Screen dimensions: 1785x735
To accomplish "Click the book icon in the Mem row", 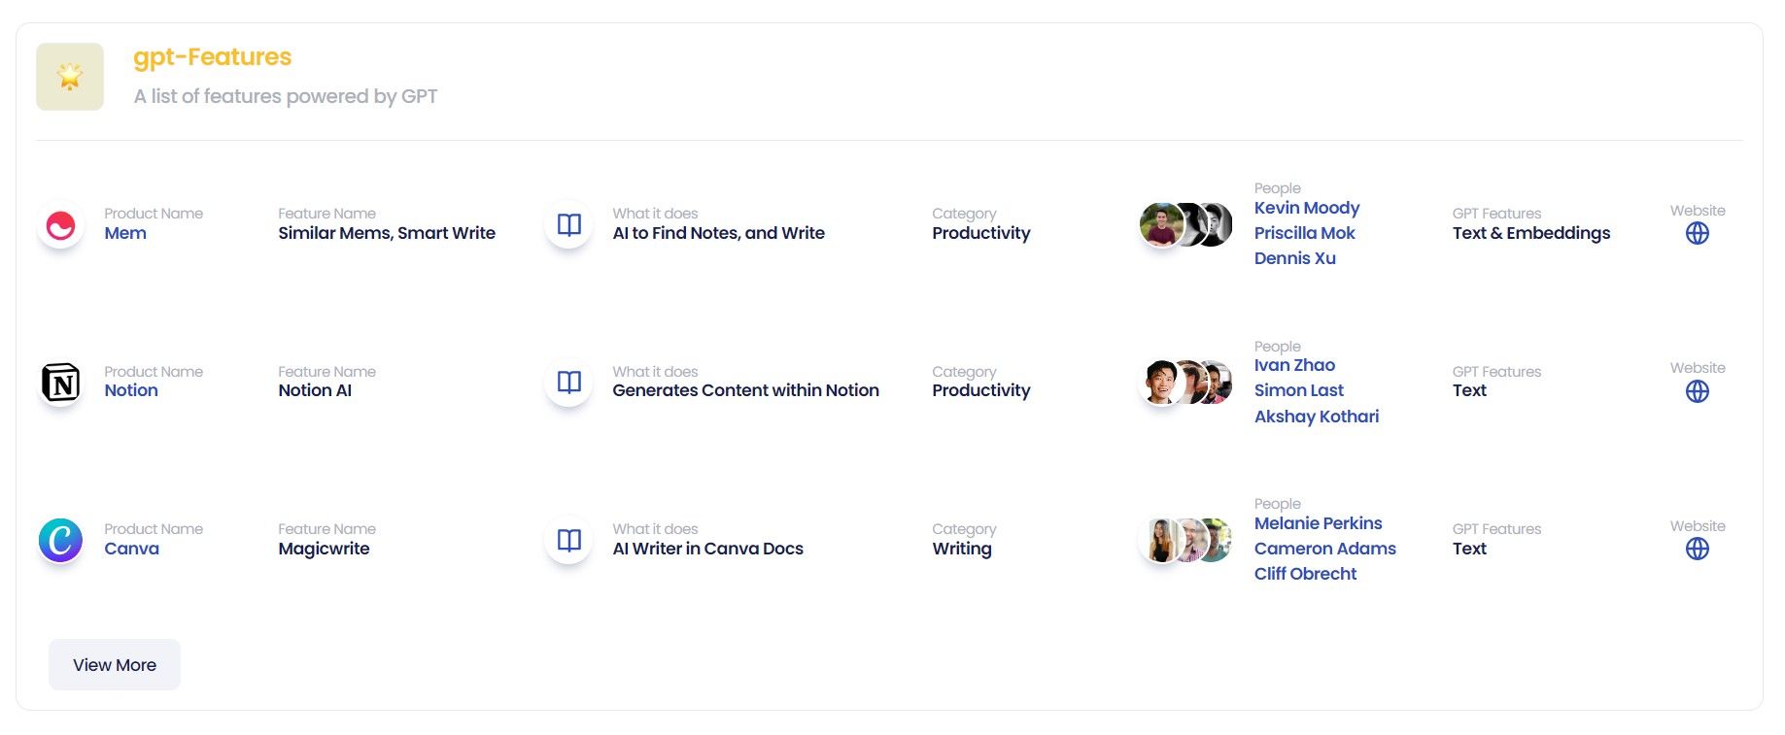I will (569, 224).
